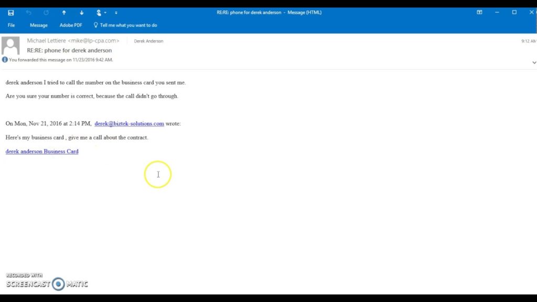Viewport: 537px width, 302px height.
Task: Open the derek anderson Business Card link
Action: (42, 152)
